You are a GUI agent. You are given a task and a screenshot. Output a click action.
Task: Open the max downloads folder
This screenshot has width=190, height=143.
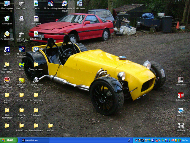point(36,127)
